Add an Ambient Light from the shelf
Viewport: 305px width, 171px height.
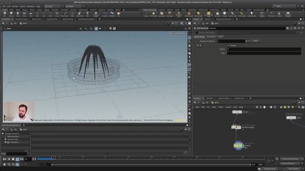tap(252, 14)
